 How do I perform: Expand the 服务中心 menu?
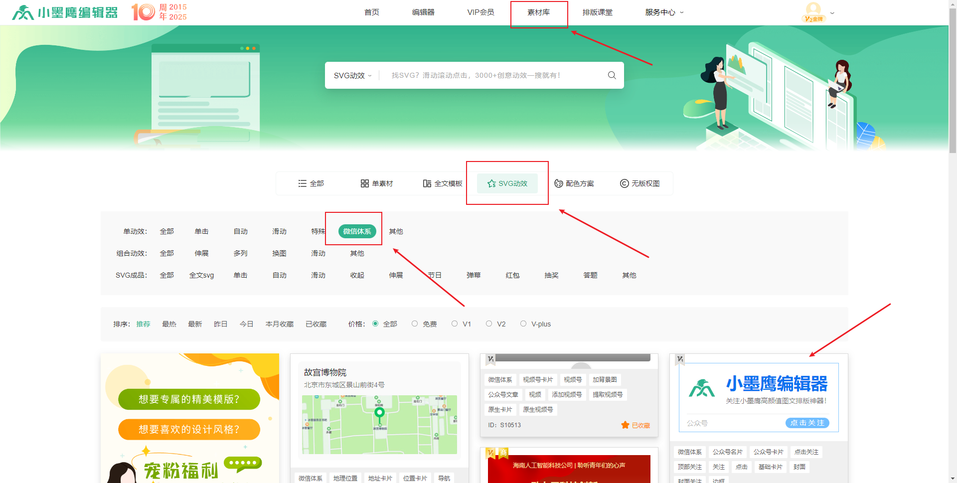tap(664, 12)
